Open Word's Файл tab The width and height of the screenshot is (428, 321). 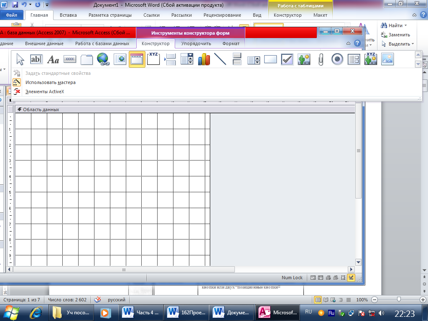point(11,15)
